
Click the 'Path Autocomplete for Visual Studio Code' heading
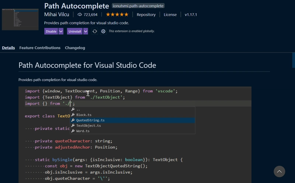[87, 65]
